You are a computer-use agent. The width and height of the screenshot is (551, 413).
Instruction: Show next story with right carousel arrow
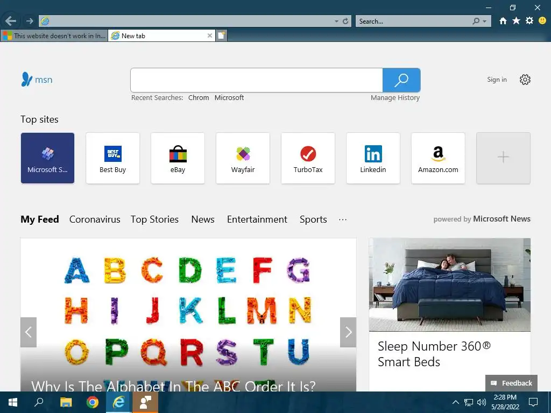(x=348, y=332)
